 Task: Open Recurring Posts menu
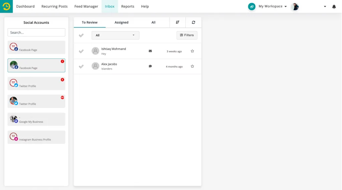(x=54, y=6)
